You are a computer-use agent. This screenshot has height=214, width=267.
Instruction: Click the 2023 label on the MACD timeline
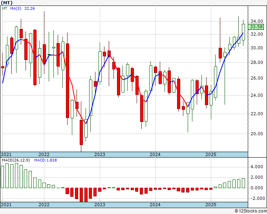(x=100, y=205)
